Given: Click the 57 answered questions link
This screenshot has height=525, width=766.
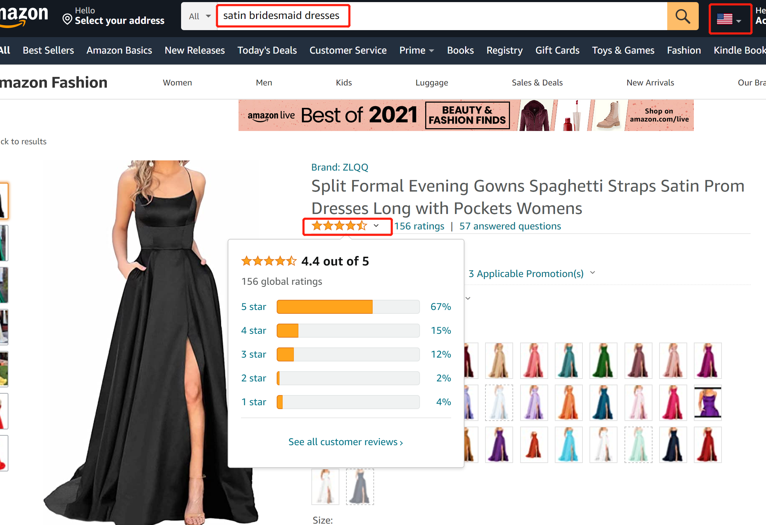Looking at the screenshot, I should click(x=510, y=226).
